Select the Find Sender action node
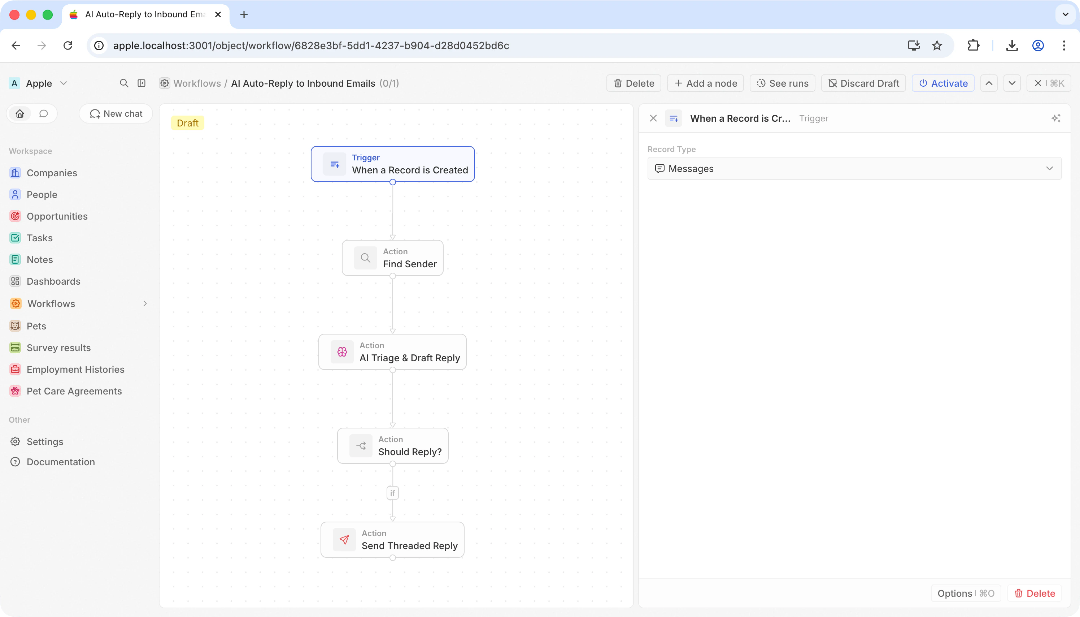Viewport: 1080px width, 617px height. 392,258
